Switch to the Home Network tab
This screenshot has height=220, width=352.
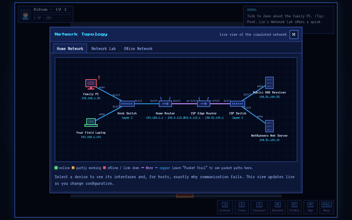[x=70, y=48]
